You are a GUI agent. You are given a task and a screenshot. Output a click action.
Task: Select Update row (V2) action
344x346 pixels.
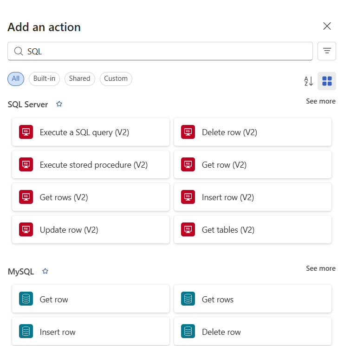coord(91,229)
